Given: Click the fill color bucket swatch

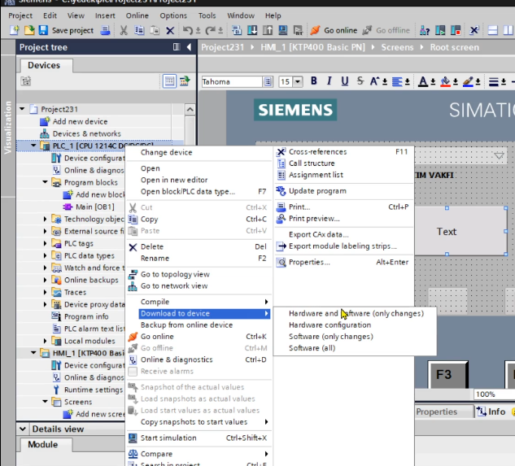Looking at the screenshot, I should click(445, 81).
